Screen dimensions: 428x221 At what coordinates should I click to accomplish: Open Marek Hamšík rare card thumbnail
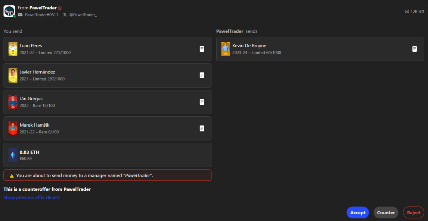pyautogui.click(x=13, y=128)
